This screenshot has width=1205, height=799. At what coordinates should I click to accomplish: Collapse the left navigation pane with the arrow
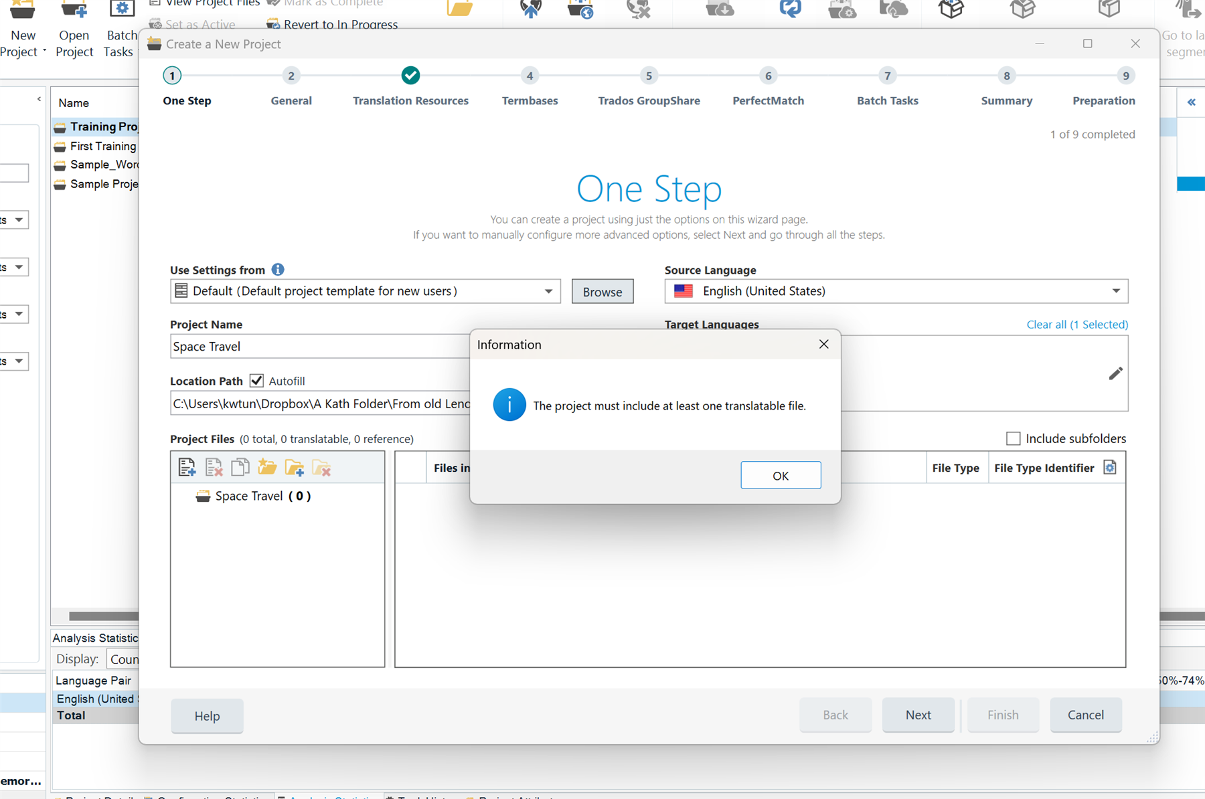point(39,99)
